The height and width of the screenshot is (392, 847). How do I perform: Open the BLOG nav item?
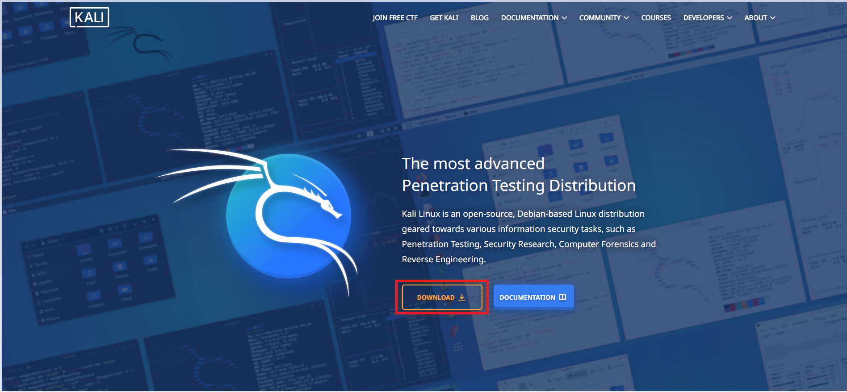480,18
